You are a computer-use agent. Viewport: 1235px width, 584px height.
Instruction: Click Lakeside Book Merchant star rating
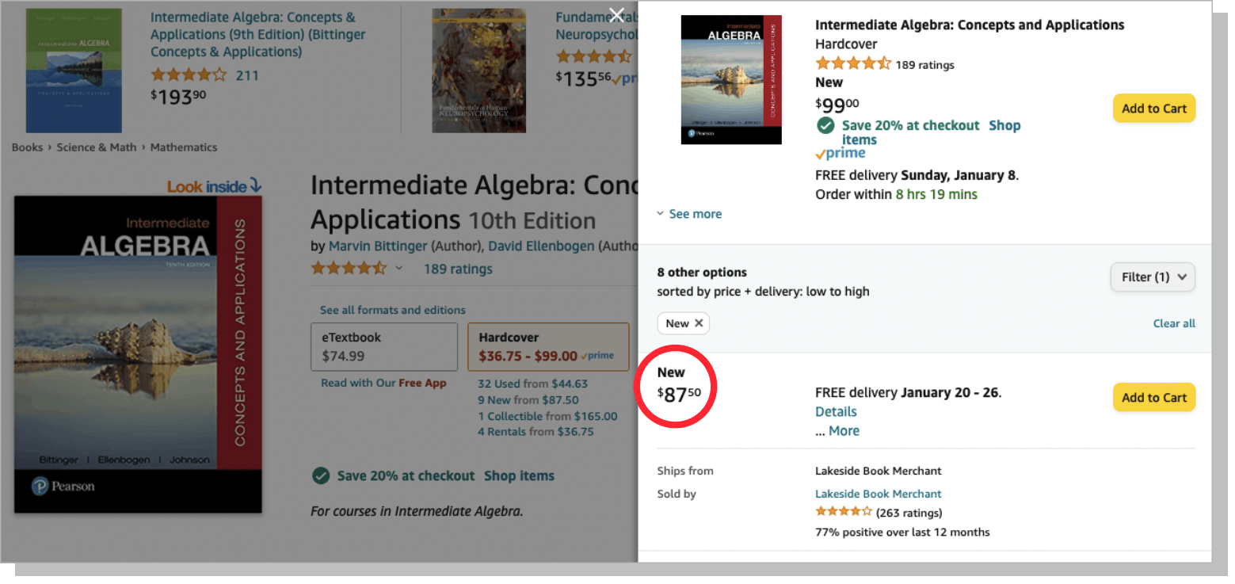[x=844, y=512]
